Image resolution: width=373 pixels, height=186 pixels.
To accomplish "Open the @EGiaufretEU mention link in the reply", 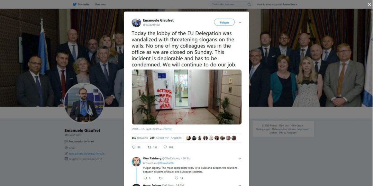I will click(x=166, y=163).
